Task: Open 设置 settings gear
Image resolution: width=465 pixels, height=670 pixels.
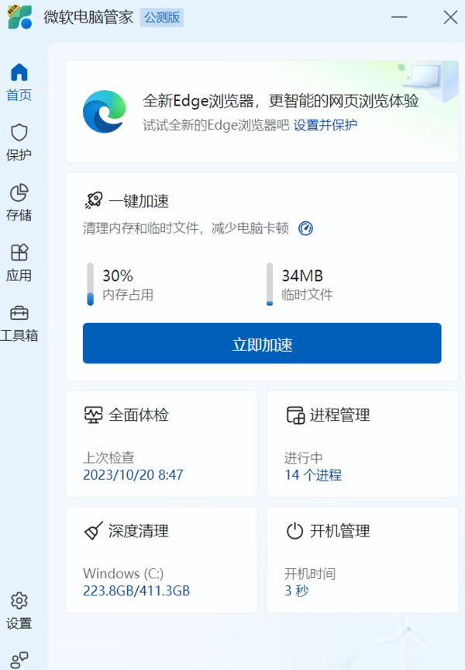Action: click(19, 610)
